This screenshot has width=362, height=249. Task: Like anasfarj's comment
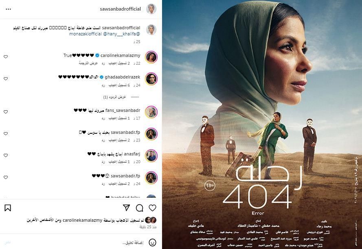pos(6,155)
